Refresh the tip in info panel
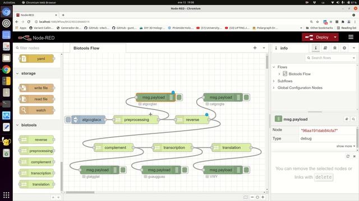Viewport: 359px width, 201px height. pyautogui.click(x=348, y=156)
